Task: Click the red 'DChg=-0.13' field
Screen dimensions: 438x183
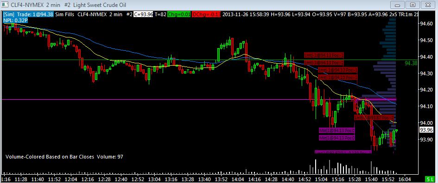Action: [x=206, y=14]
